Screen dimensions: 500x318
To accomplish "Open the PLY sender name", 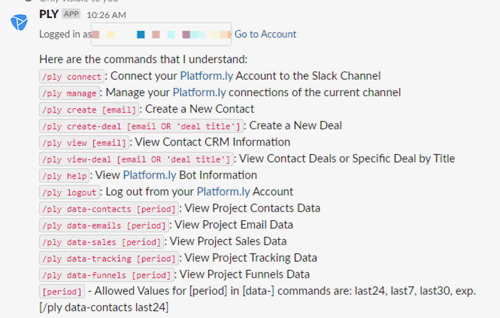I will click(x=49, y=14).
